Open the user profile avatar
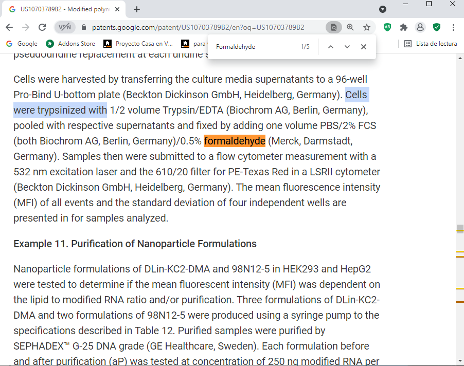Image resolution: width=464 pixels, height=366 pixels. pos(420,27)
